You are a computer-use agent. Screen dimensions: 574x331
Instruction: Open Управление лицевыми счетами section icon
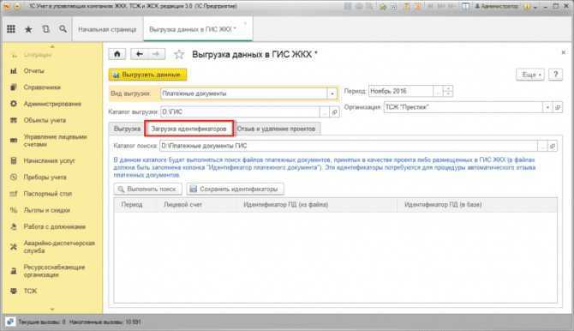click(14, 141)
